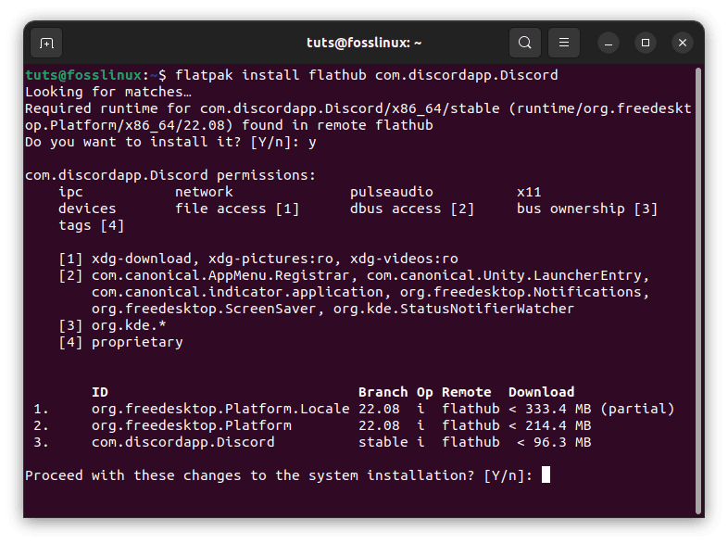
Task: Click the '[3] org.kde.*' footnote
Action: tap(112, 325)
